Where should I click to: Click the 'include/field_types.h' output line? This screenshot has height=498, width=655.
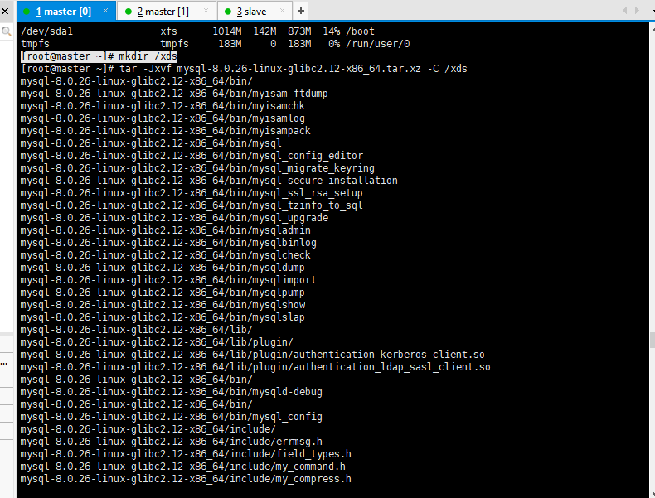[x=186, y=454]
